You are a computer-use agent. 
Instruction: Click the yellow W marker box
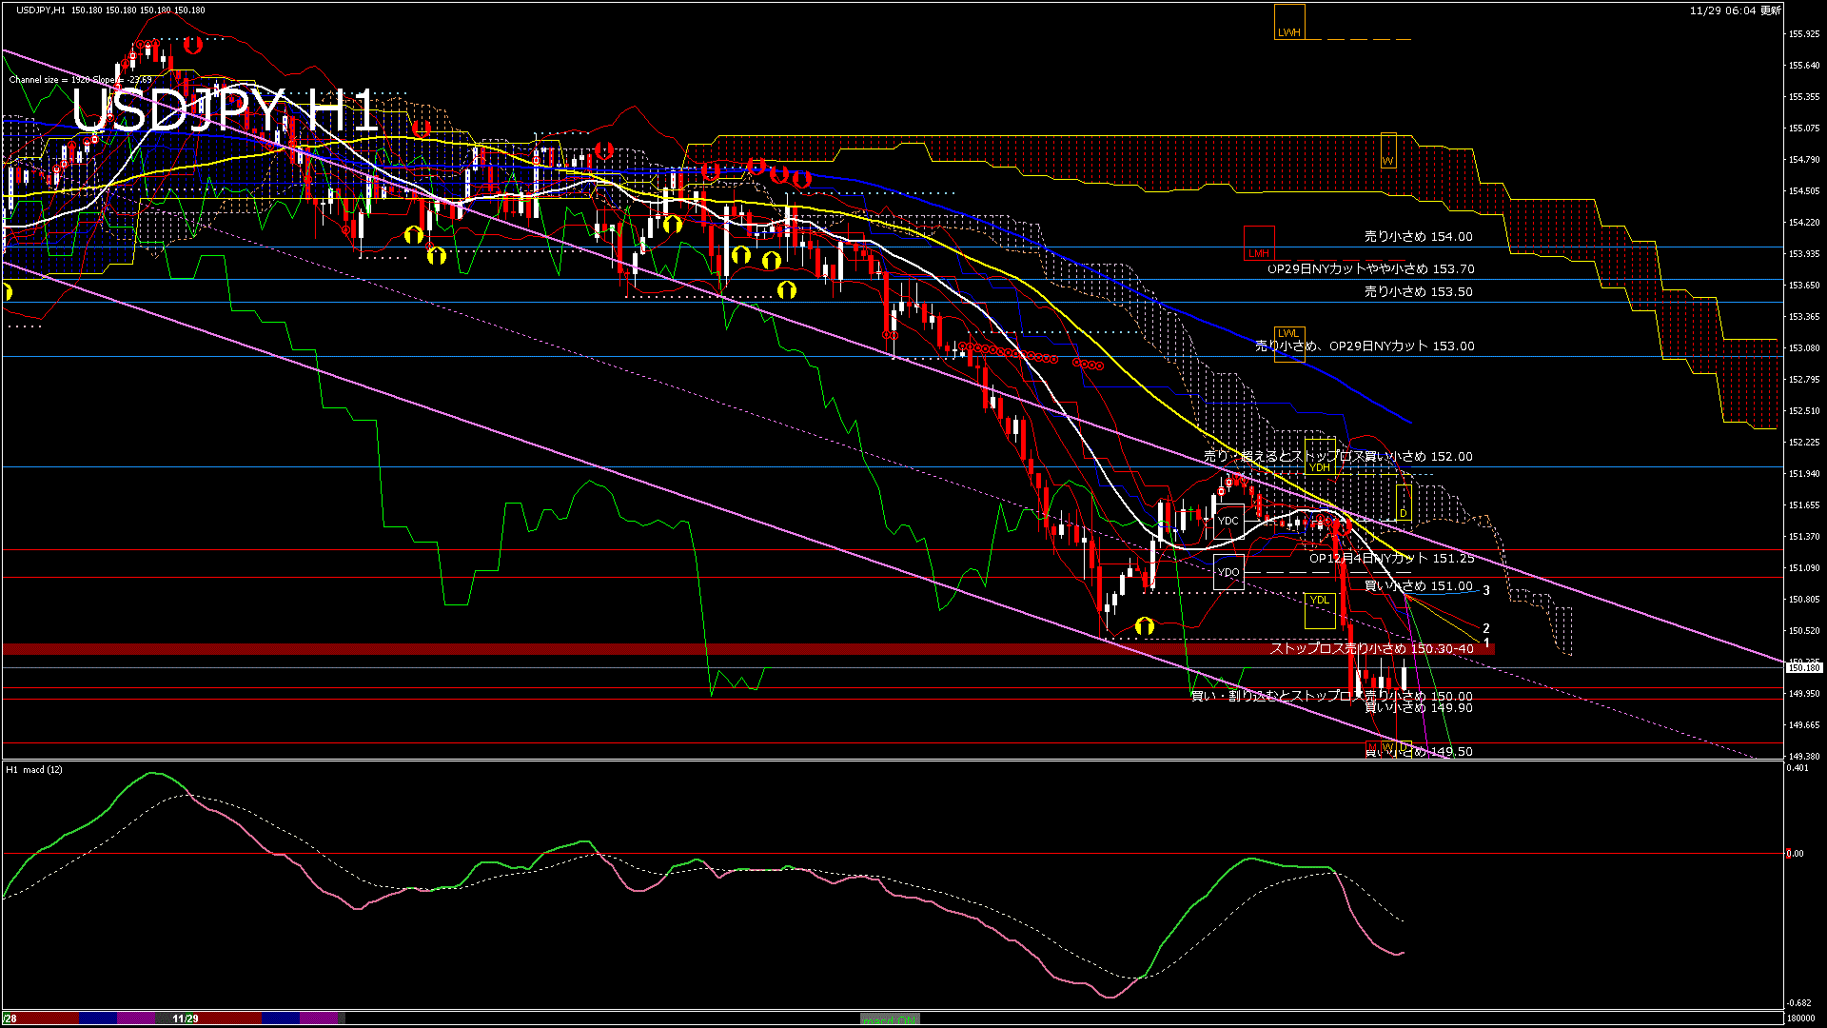[1388, 150]
